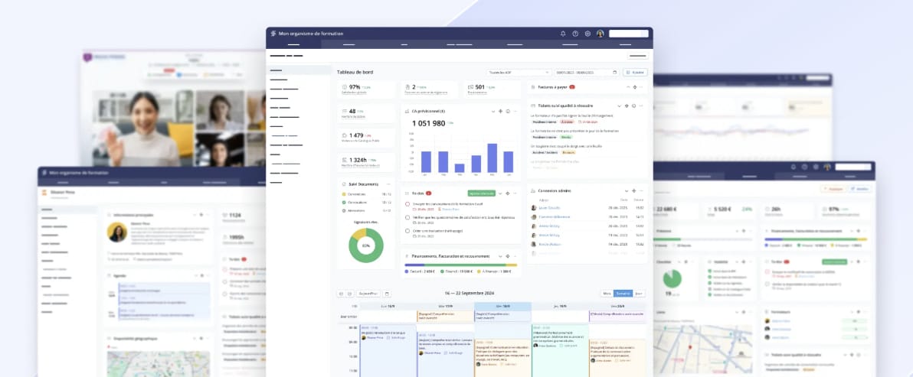Click the Aujourd'hui button in calendar
This screenshot has height=377, width=913.
pos(368,294)
